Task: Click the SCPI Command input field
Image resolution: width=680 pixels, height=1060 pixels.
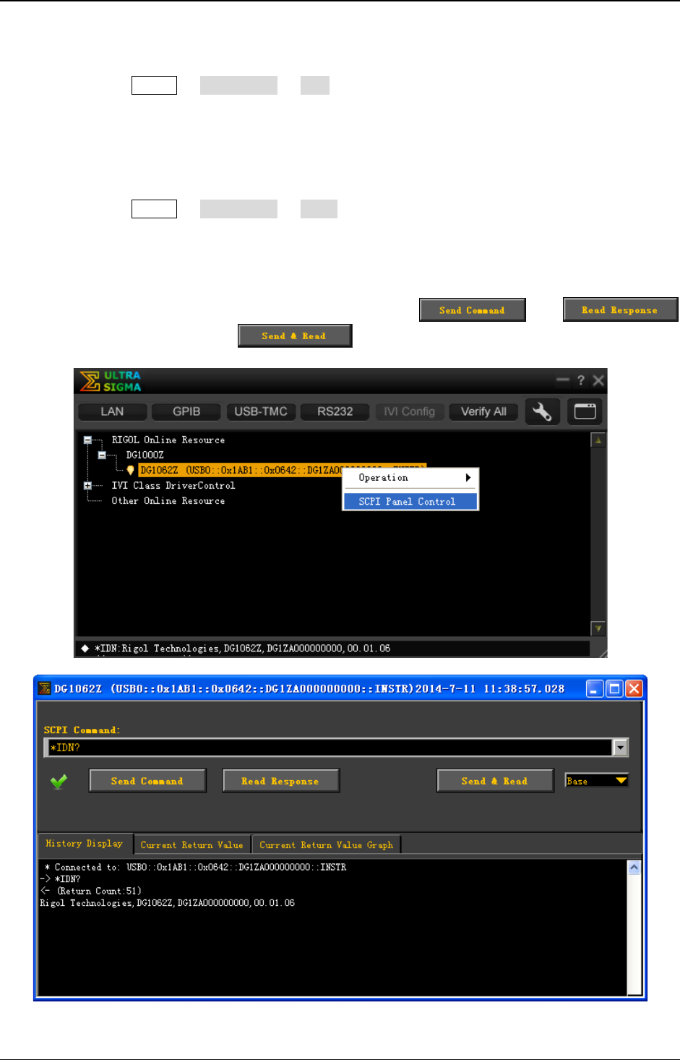Action: [x=329, y=748]
